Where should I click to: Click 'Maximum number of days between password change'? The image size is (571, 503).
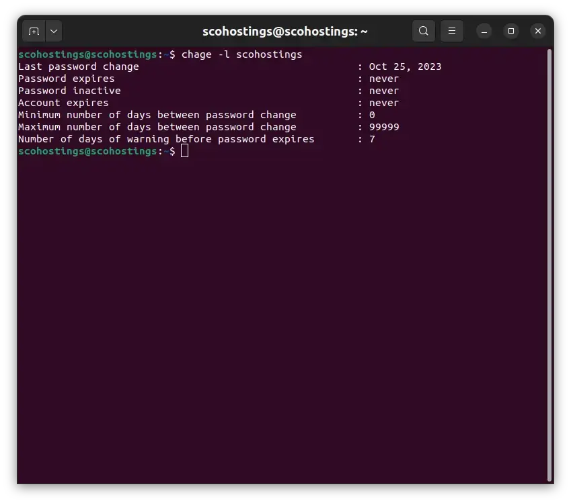(x=157, y=127)
